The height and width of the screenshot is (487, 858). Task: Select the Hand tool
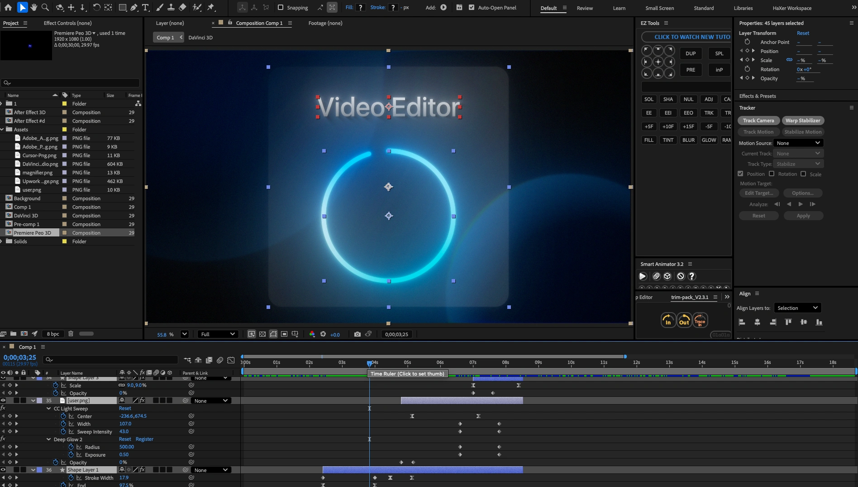coord(33,8)
